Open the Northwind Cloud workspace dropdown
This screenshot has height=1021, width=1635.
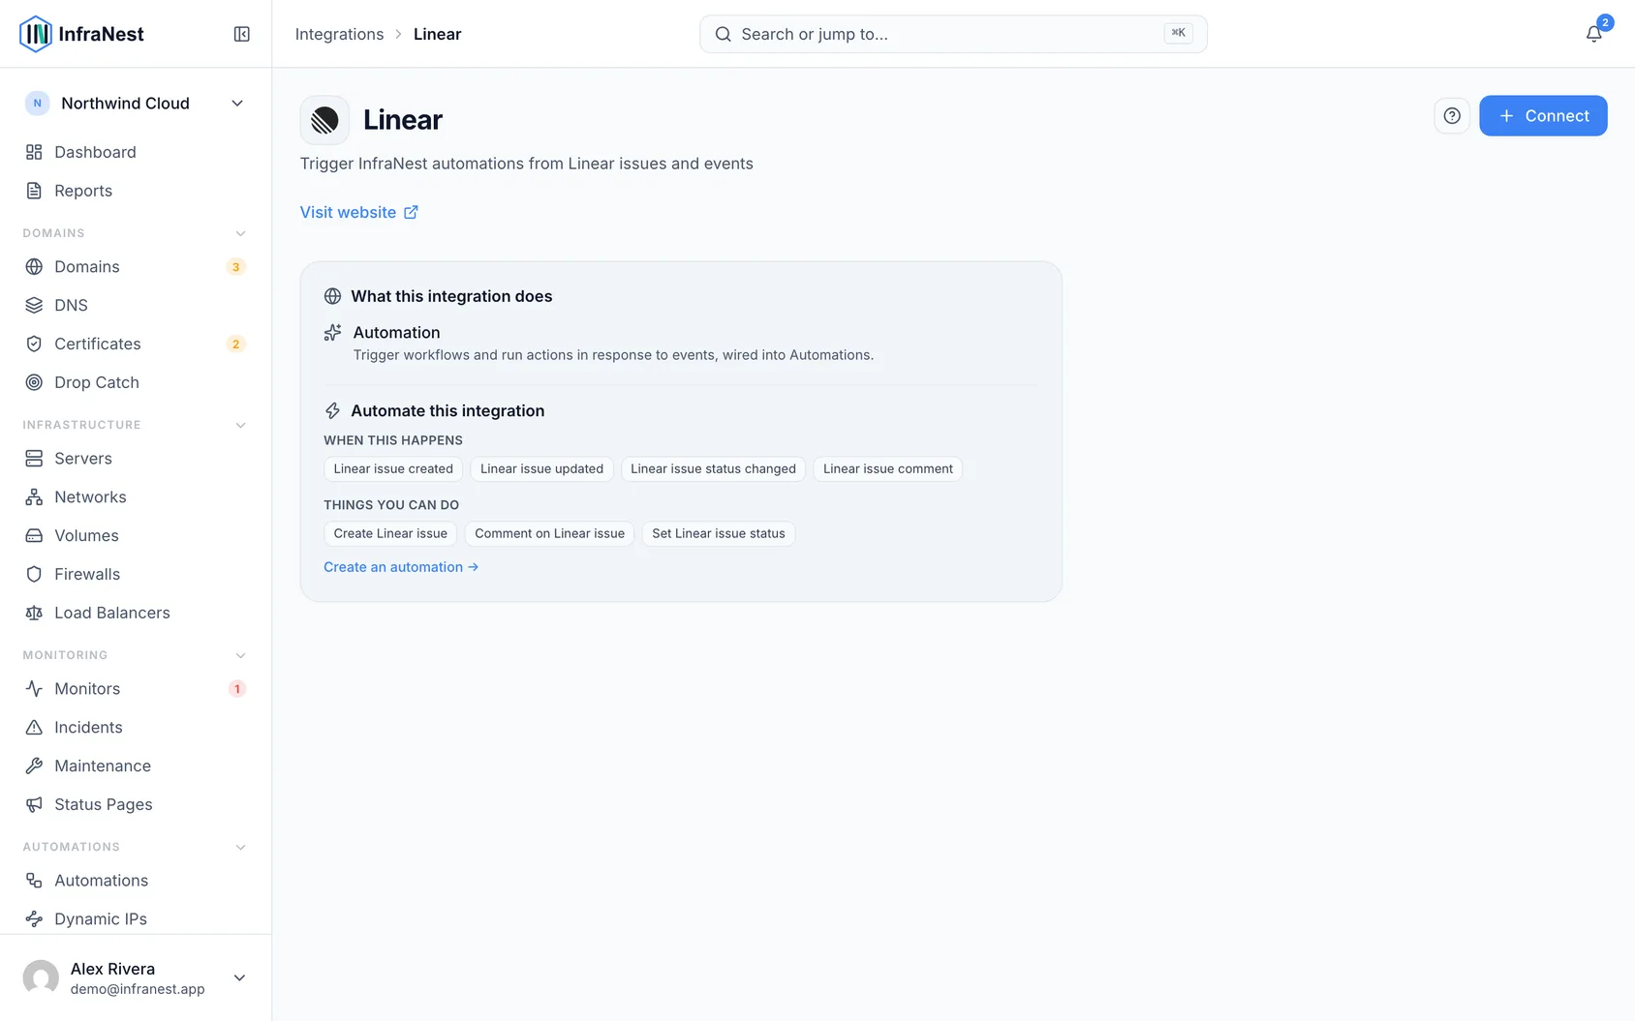click(135, 104)
